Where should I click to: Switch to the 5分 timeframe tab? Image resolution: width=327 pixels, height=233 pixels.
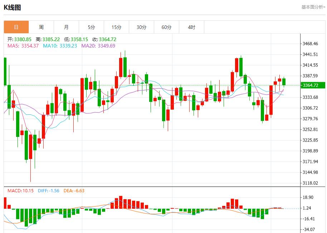(x=91, y=27)
